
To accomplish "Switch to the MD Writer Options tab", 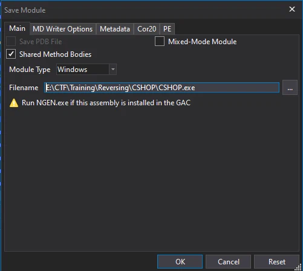I will pyautogui.click(x=63, y=29).
